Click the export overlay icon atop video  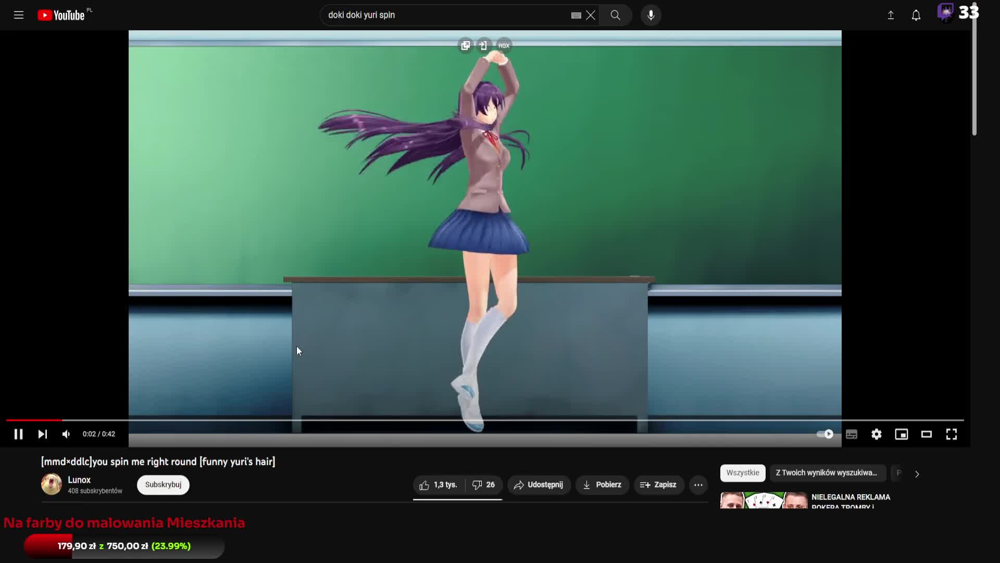coord(484,45)
